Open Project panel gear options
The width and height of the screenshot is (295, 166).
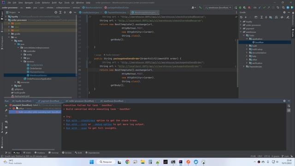pos(71,12)
